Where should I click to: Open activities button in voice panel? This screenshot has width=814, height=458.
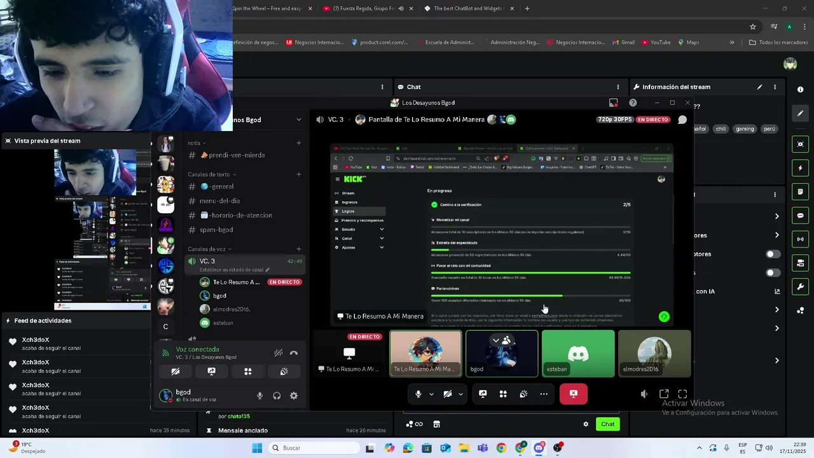click(248, 371)
